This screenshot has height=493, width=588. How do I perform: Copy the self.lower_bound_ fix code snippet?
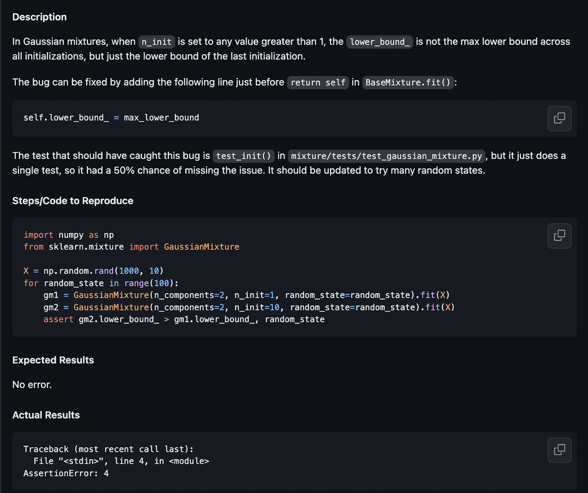559,119
